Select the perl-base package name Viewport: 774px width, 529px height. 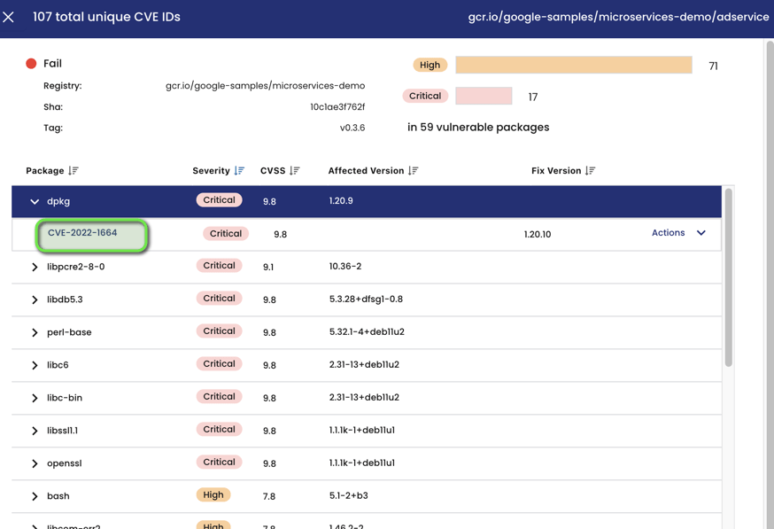pos(69,332)
